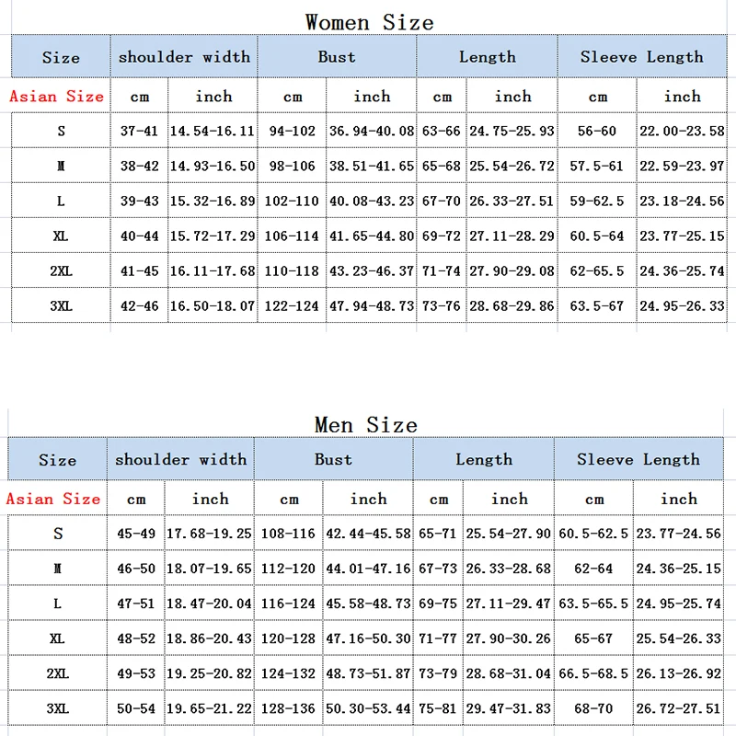Viewport: 736px width, 736px height.
Task: Select the shoulder width header in Women table
Action: [184, 56]
